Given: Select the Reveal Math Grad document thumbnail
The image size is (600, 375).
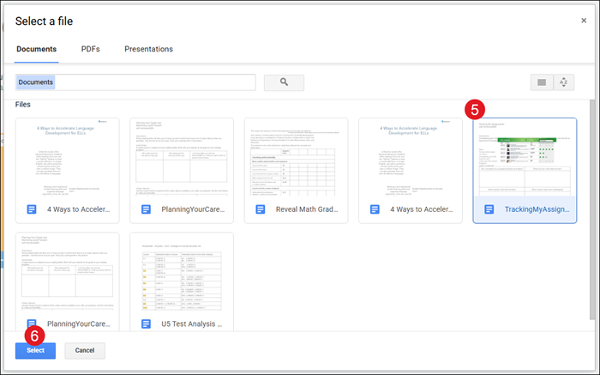Looking at the screenshot, I should [296, 157].
